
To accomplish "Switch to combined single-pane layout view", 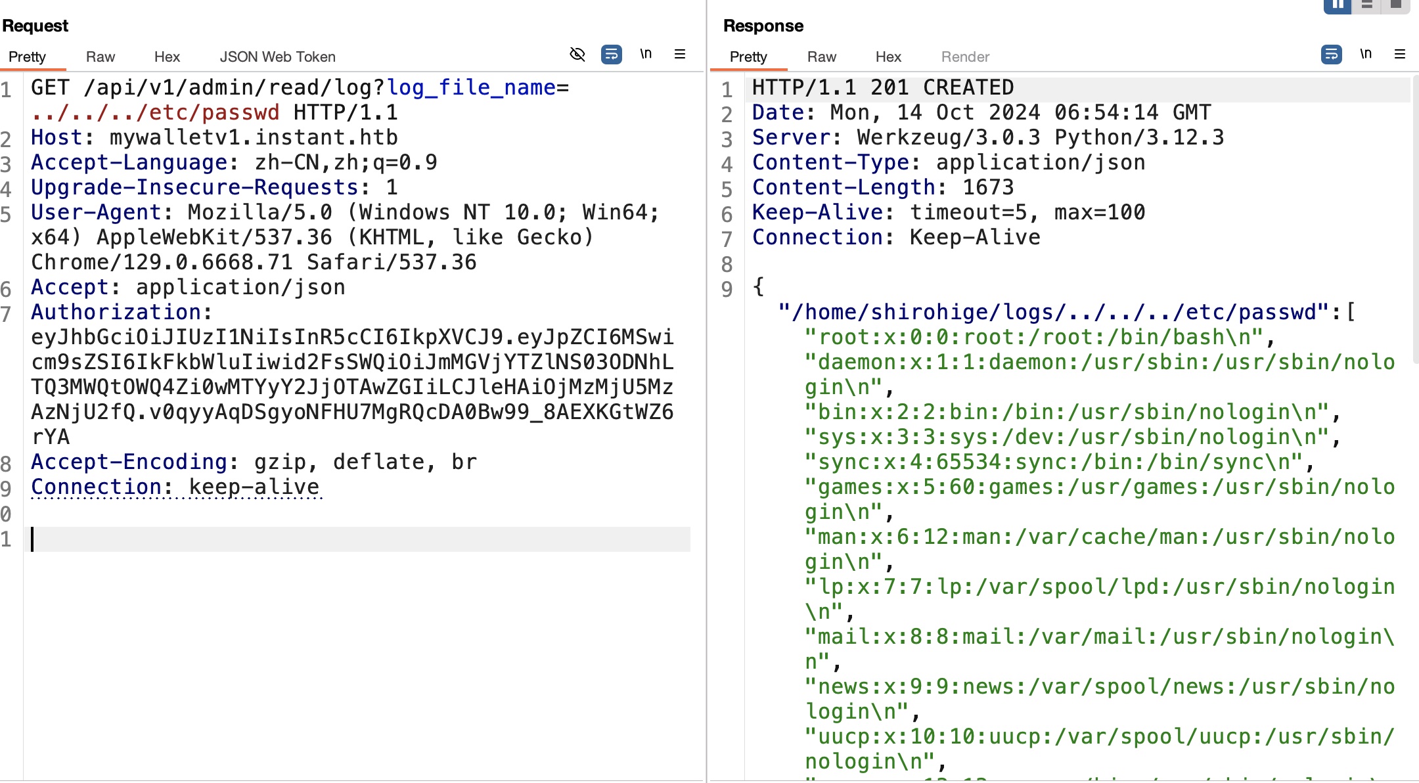I will pyautogui.click(x=1396, y=5).
